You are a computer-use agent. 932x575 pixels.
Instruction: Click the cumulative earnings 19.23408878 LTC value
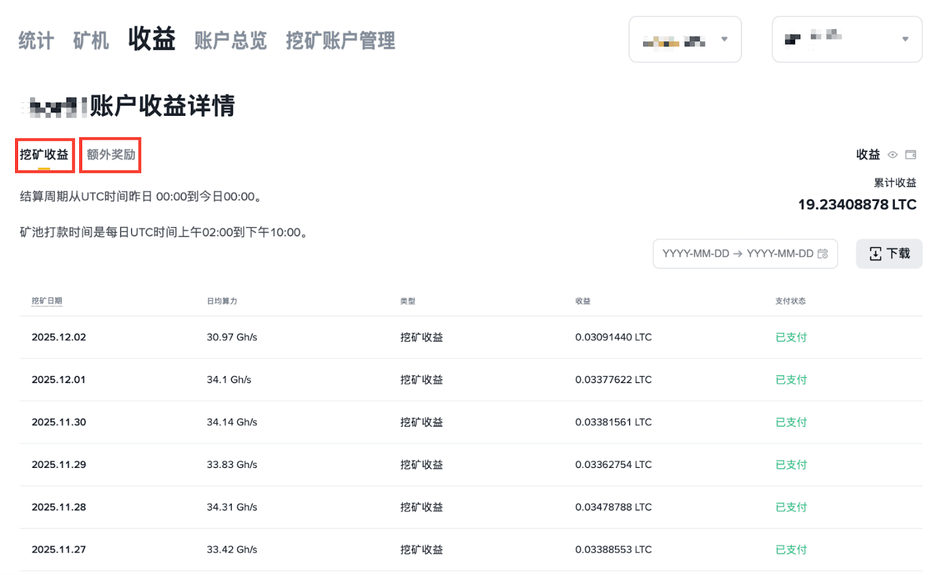pyautogui.click(x=857, y=204)
